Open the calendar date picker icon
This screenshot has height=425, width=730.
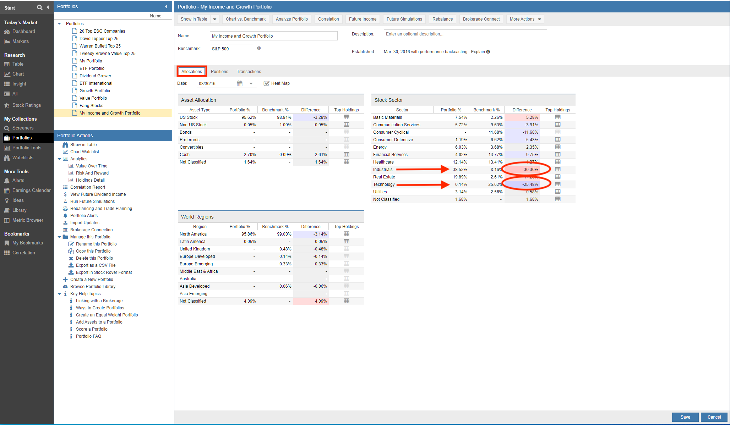click(240, 83)
